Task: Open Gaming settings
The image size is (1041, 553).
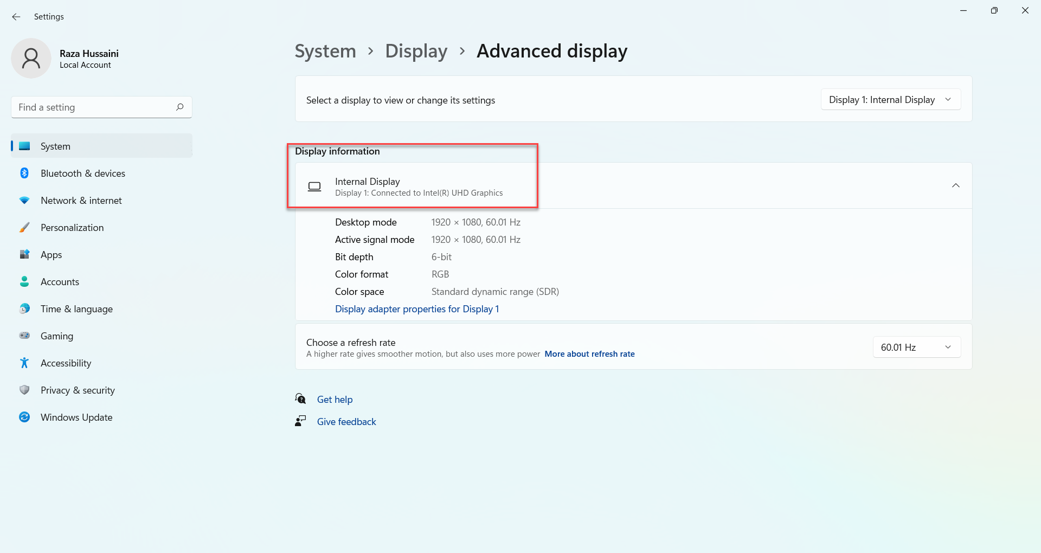Action: coord(56,336)
